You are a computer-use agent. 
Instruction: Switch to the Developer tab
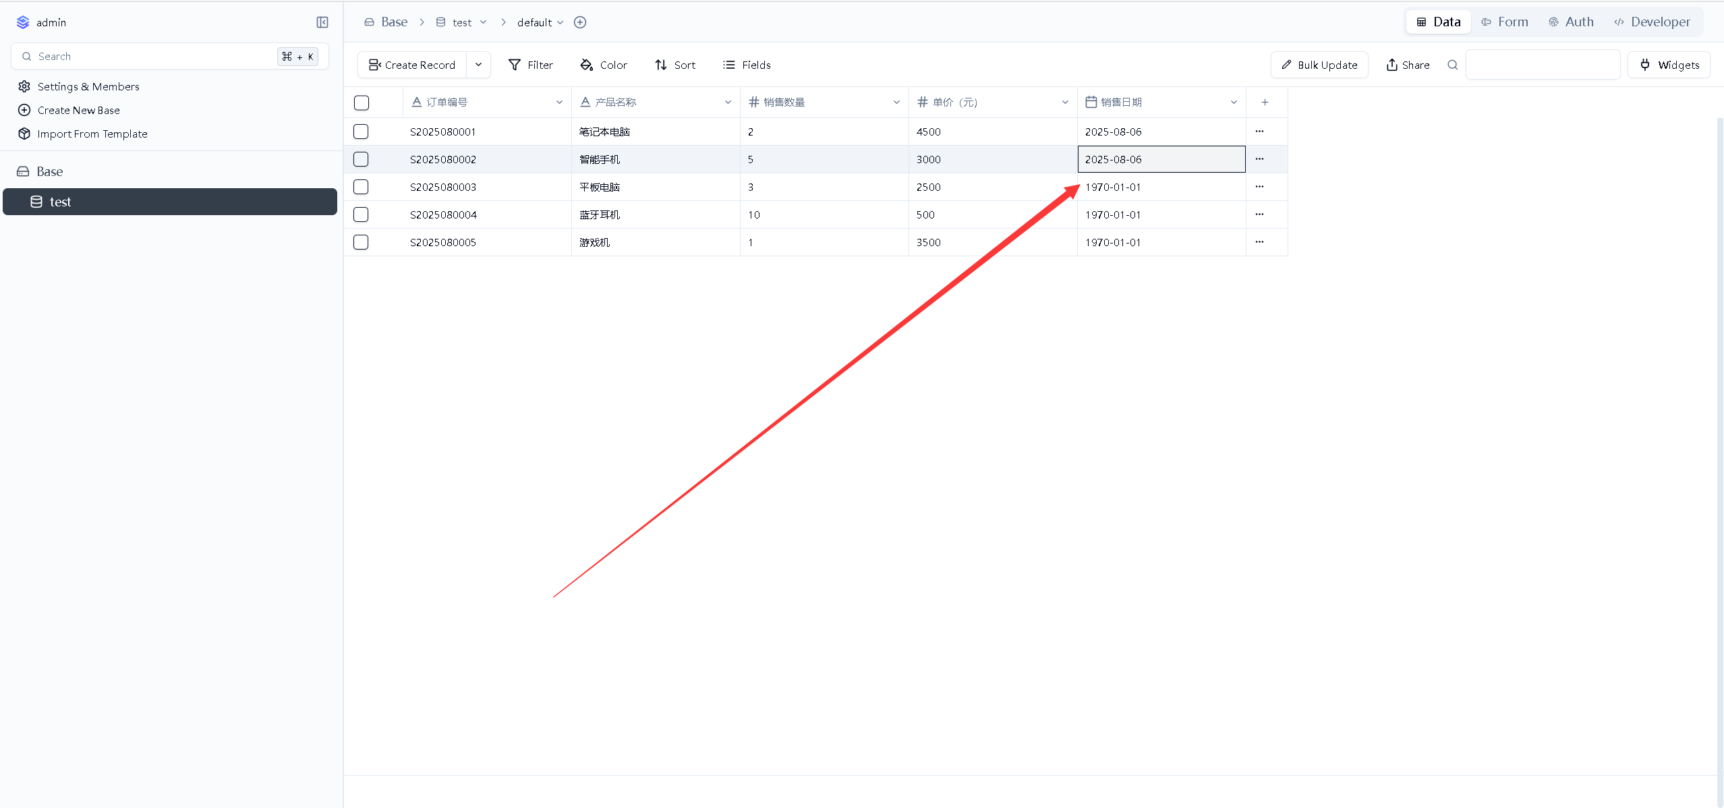tap(1652, 22)
